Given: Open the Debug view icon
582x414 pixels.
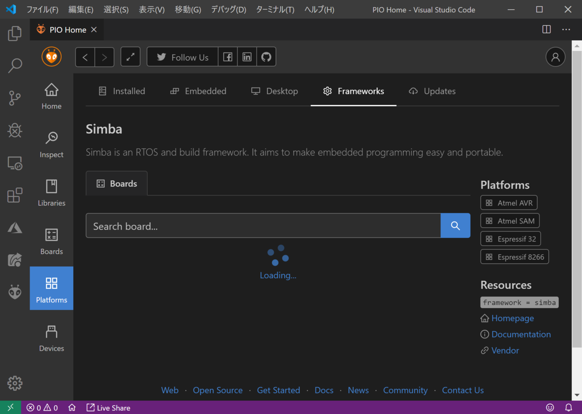Looking at the screenshot, I should [15, 130].
